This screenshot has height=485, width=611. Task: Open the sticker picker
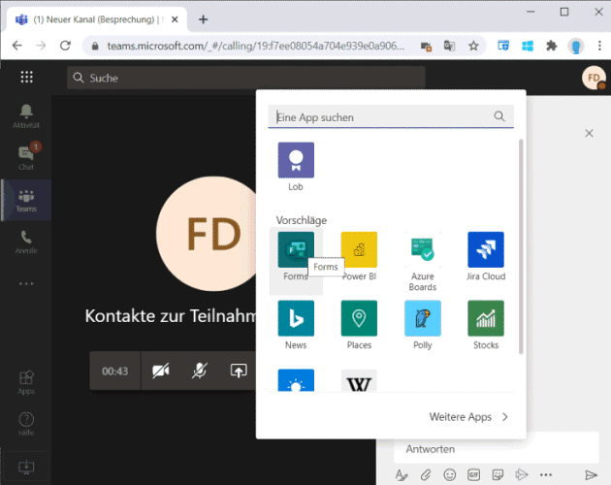(498, 474)
